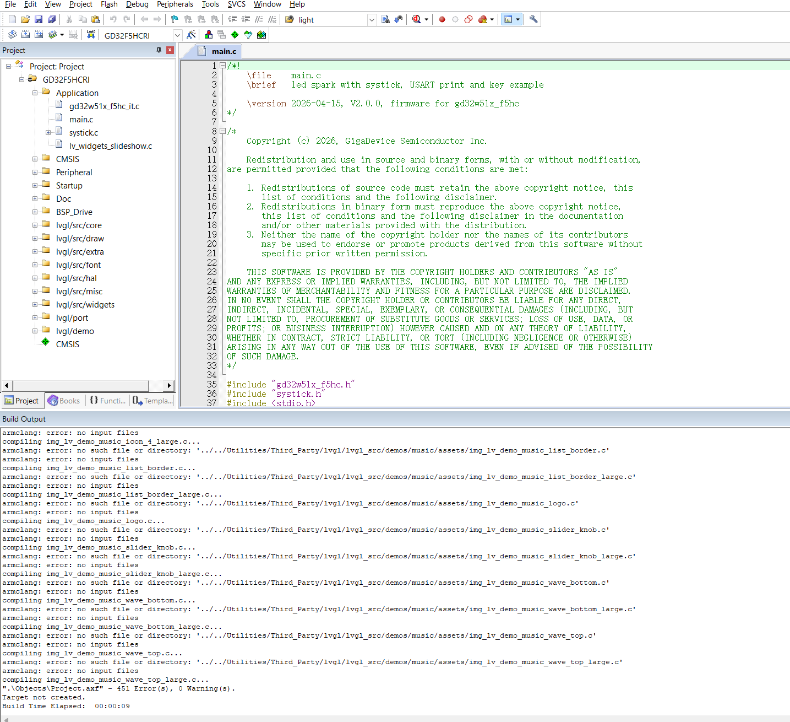
Task: Collapse the comment block fold at line 8
Action: 222,131
